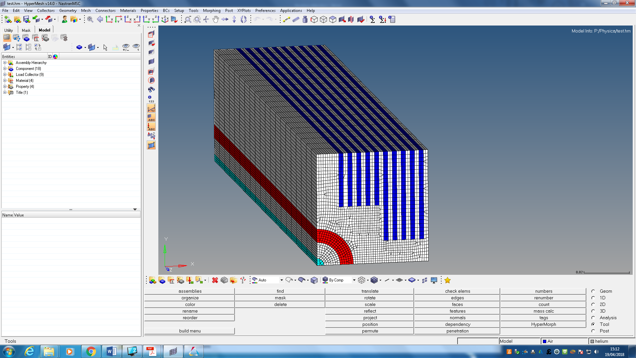636x358 pixels.
Task: Open the By Comp color mode dropdown
Action: click(354, 280)
